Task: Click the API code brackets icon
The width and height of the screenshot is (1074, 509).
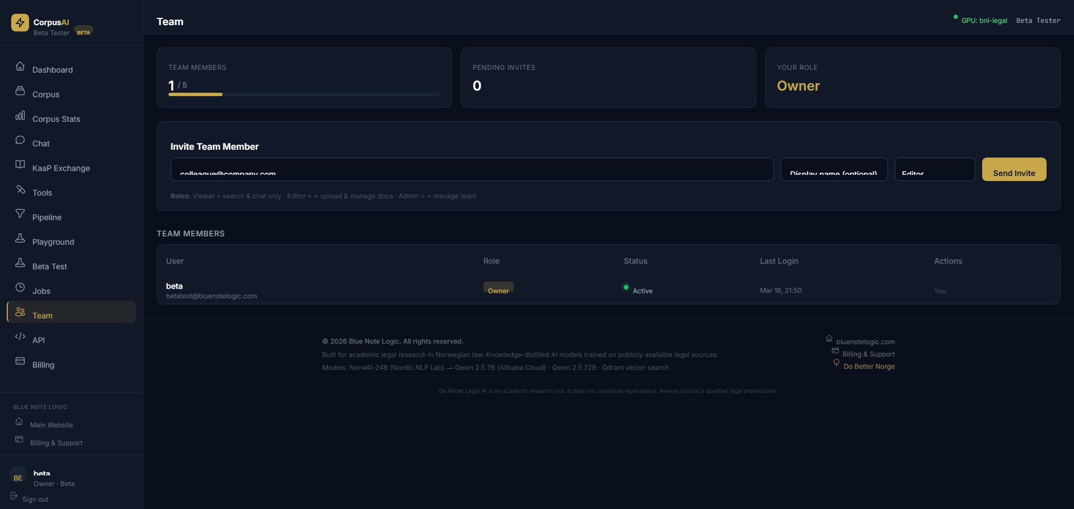Action: [x=20, y=336]
